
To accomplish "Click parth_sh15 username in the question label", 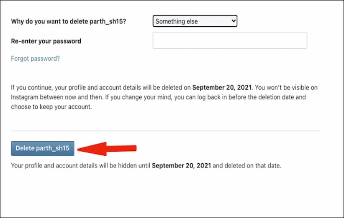I will [x=111, y=21].
